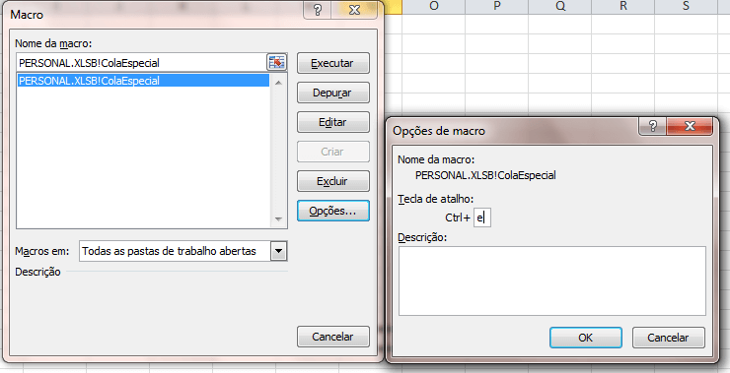The height and width of the screenshot is (373, 730).
Task: Select column R header in the spreadsheet
Action: point(622,7)
